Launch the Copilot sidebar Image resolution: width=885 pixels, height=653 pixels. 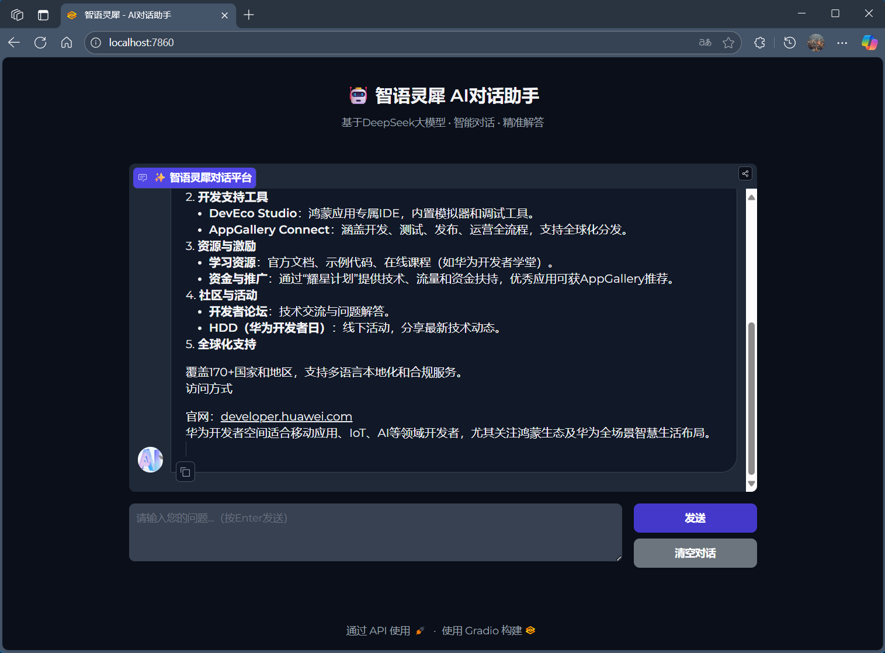(869, 43)
